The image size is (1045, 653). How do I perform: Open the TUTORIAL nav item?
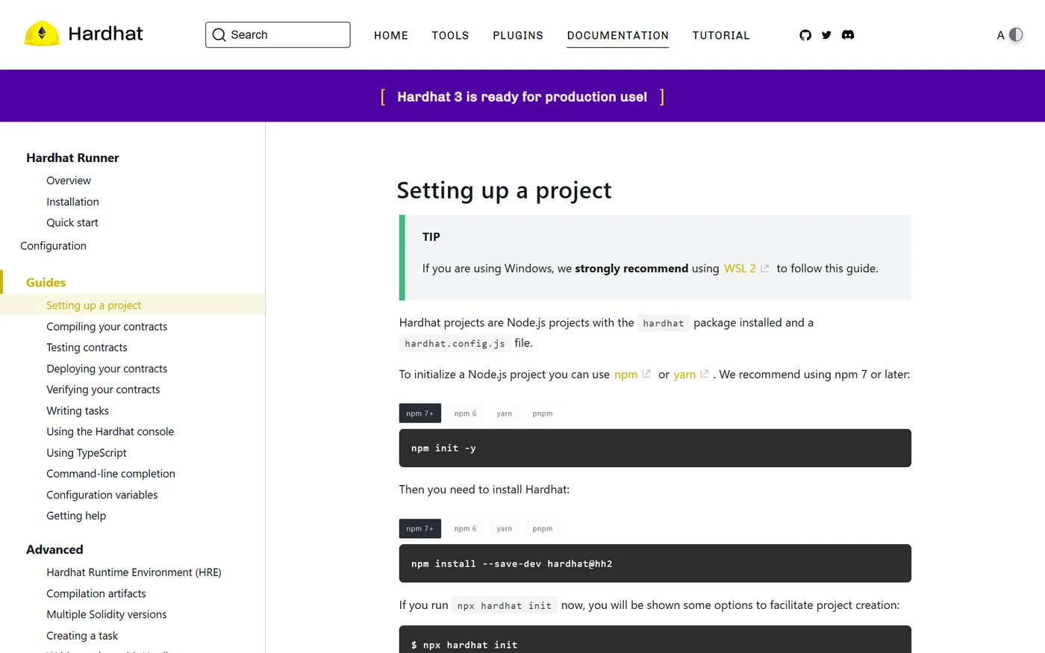pyautogui.click(x=721, y=36)
